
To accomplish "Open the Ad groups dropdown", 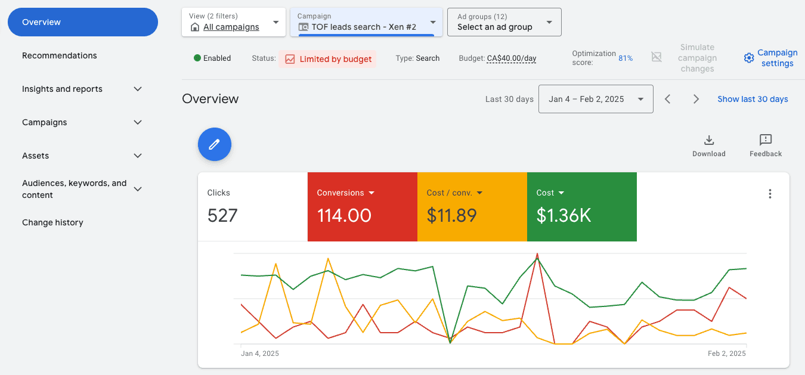I will pyautogui.click(x=504, y=22).
